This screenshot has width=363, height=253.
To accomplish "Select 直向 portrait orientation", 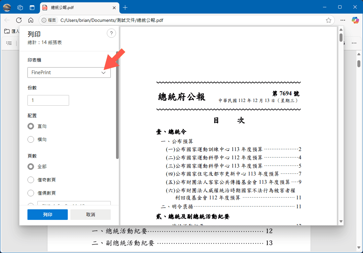I will click(31, 126).
